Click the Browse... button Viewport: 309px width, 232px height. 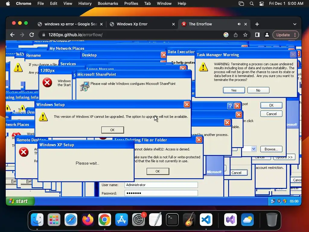point(271,149)
